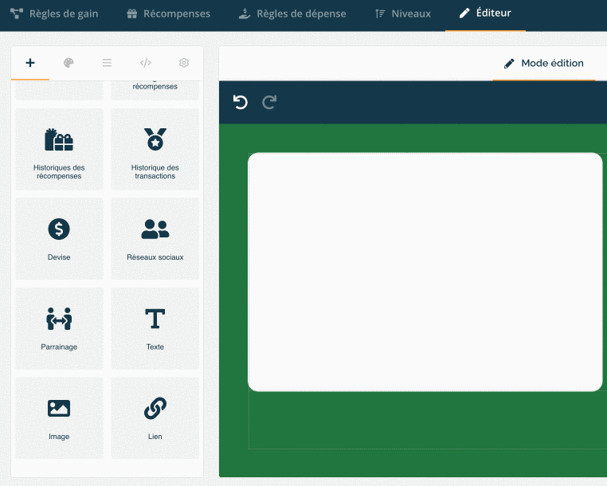Viewport: 607px width, 486px height.
Task: Add the Historique des transactions block
Action: 155,149
